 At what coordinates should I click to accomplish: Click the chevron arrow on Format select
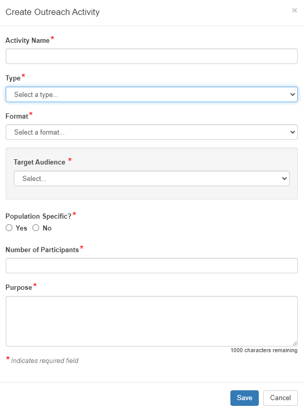(x=293, y=132)
